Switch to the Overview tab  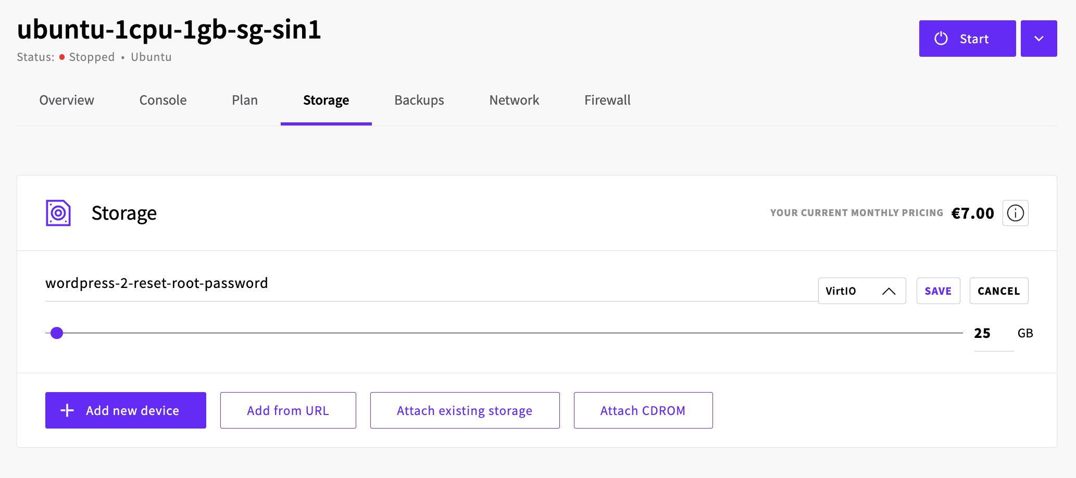pyautogui.click(x=67, y=100)
